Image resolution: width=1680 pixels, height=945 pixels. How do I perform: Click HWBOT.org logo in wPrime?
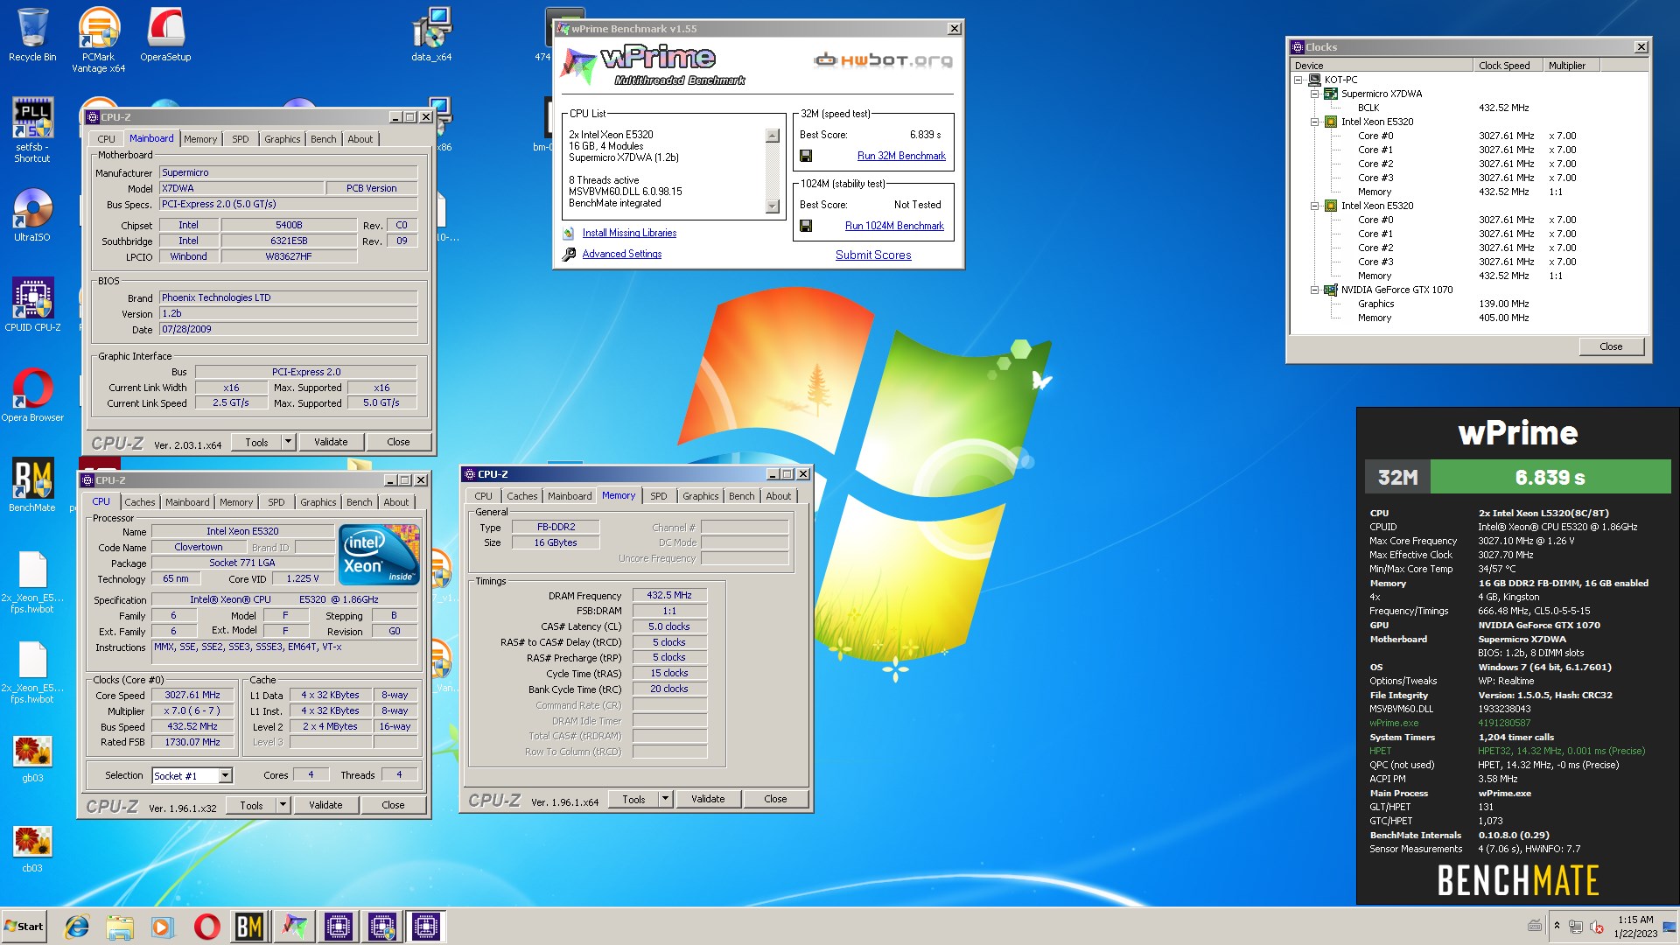883,60
